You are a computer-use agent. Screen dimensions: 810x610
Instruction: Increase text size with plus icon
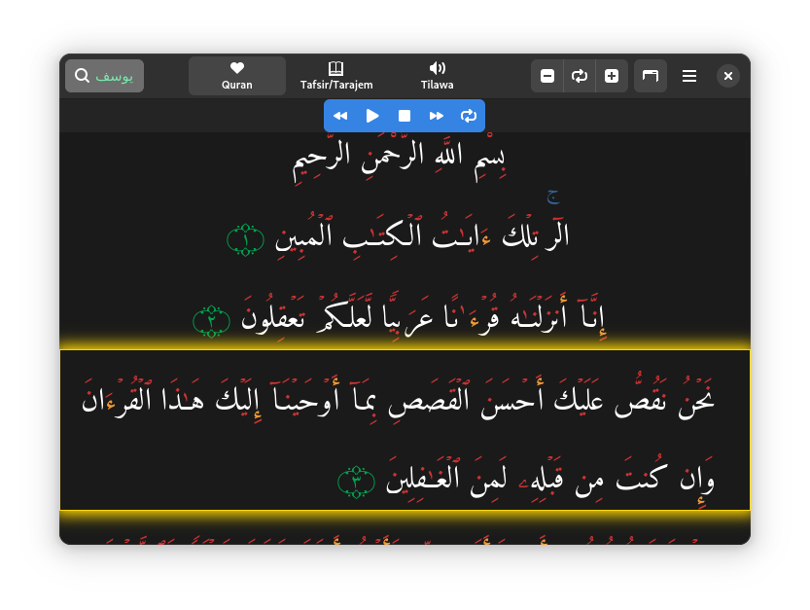[612, 76]
